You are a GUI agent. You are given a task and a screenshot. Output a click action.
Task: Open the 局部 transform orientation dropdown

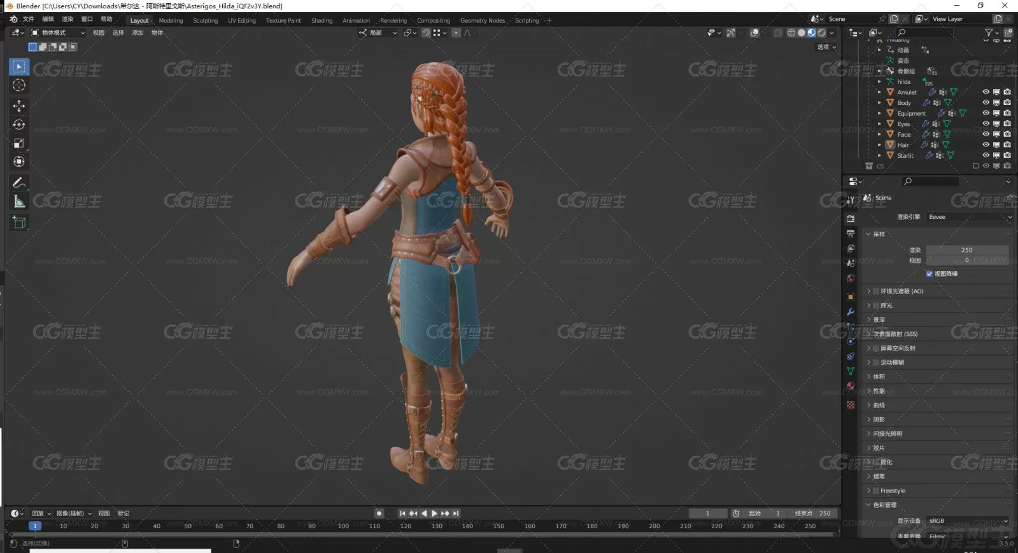pos(378,33)
